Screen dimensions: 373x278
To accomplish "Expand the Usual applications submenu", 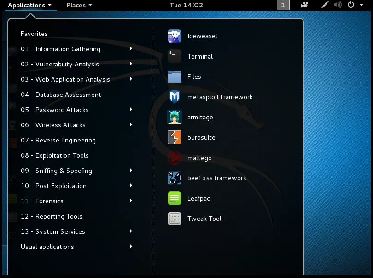I will click(x=47, y=247).
